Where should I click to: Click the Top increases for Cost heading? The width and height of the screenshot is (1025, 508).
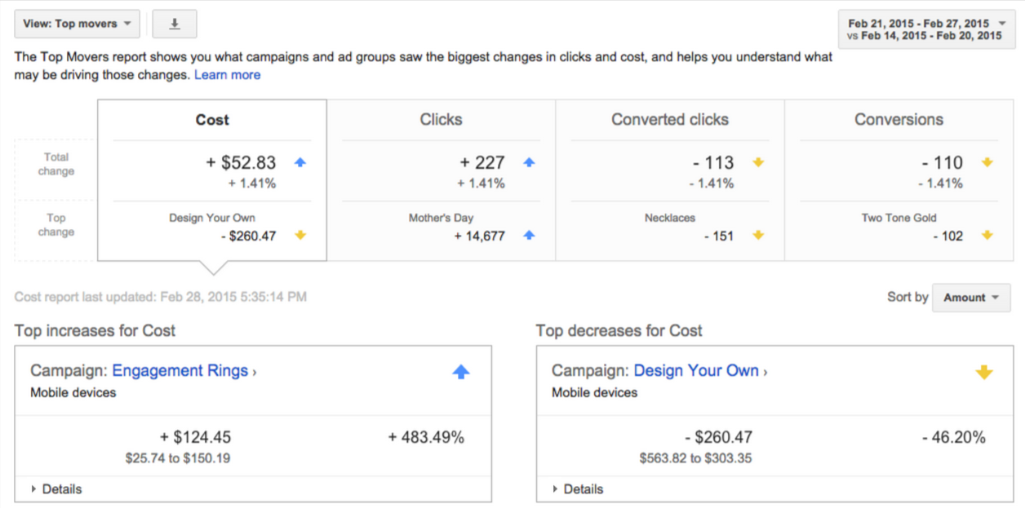pyautogui.click(x=95, y=330)
